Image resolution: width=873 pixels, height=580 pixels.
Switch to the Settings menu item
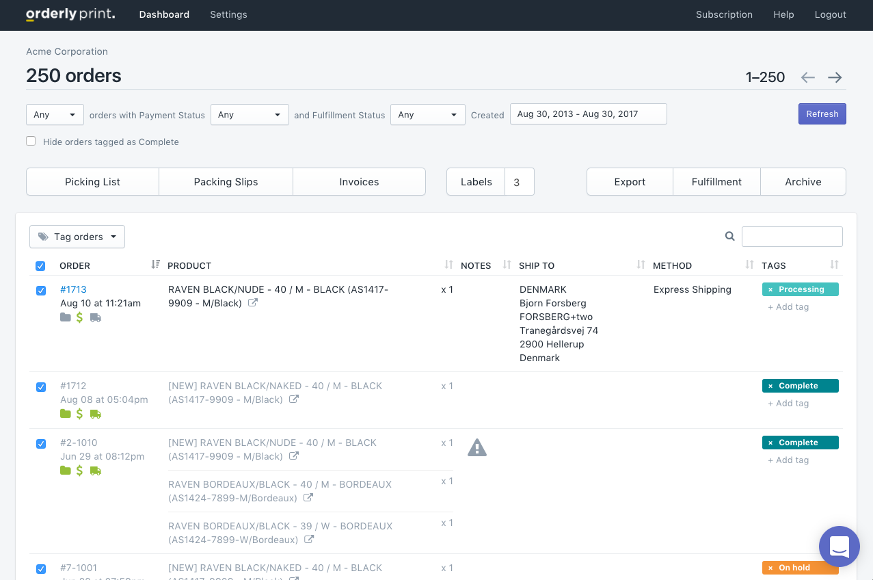pos(228,14)
